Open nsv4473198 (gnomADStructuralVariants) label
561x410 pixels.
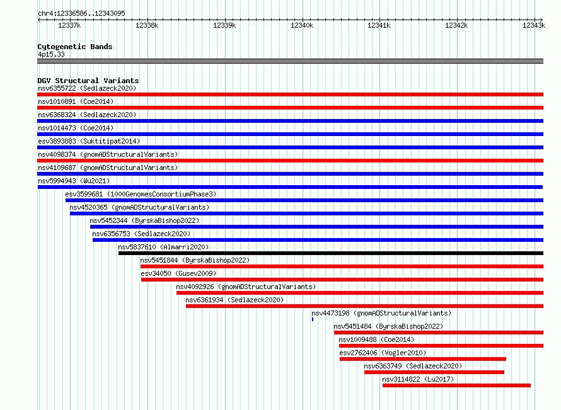381,313
